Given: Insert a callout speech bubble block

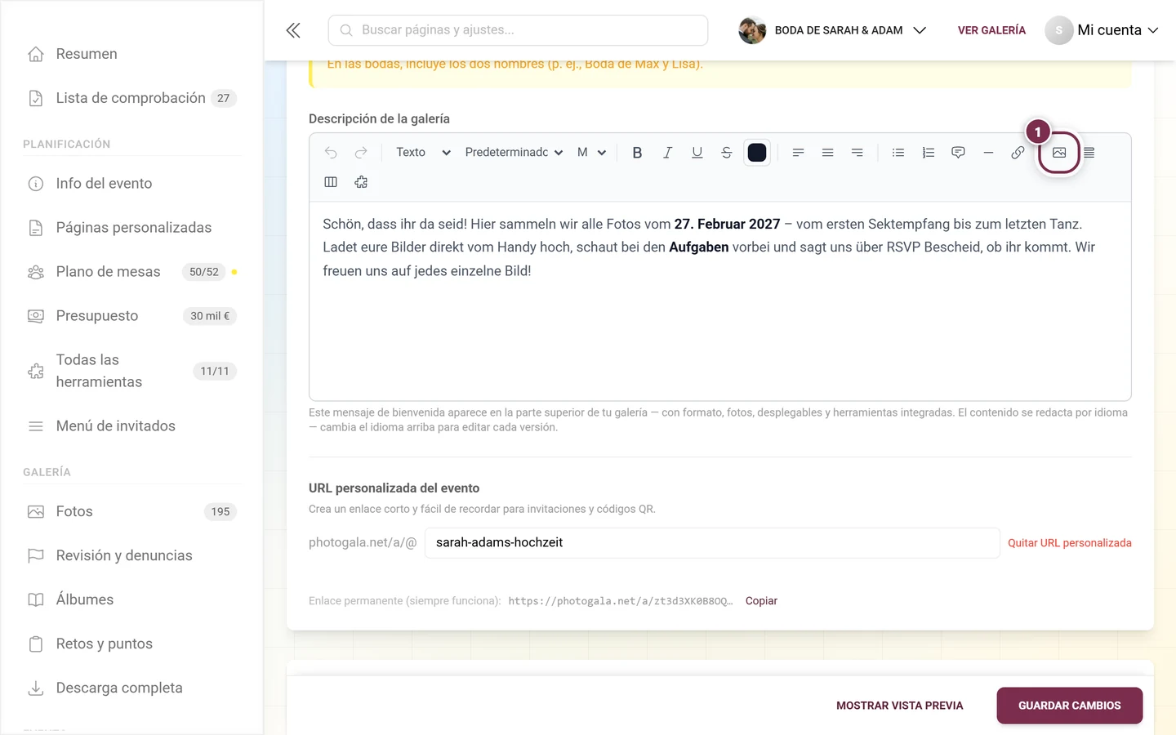Looking at the screenshot, I should 958,153.
